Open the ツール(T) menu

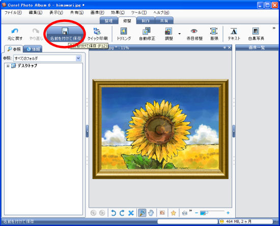(139, 13)
